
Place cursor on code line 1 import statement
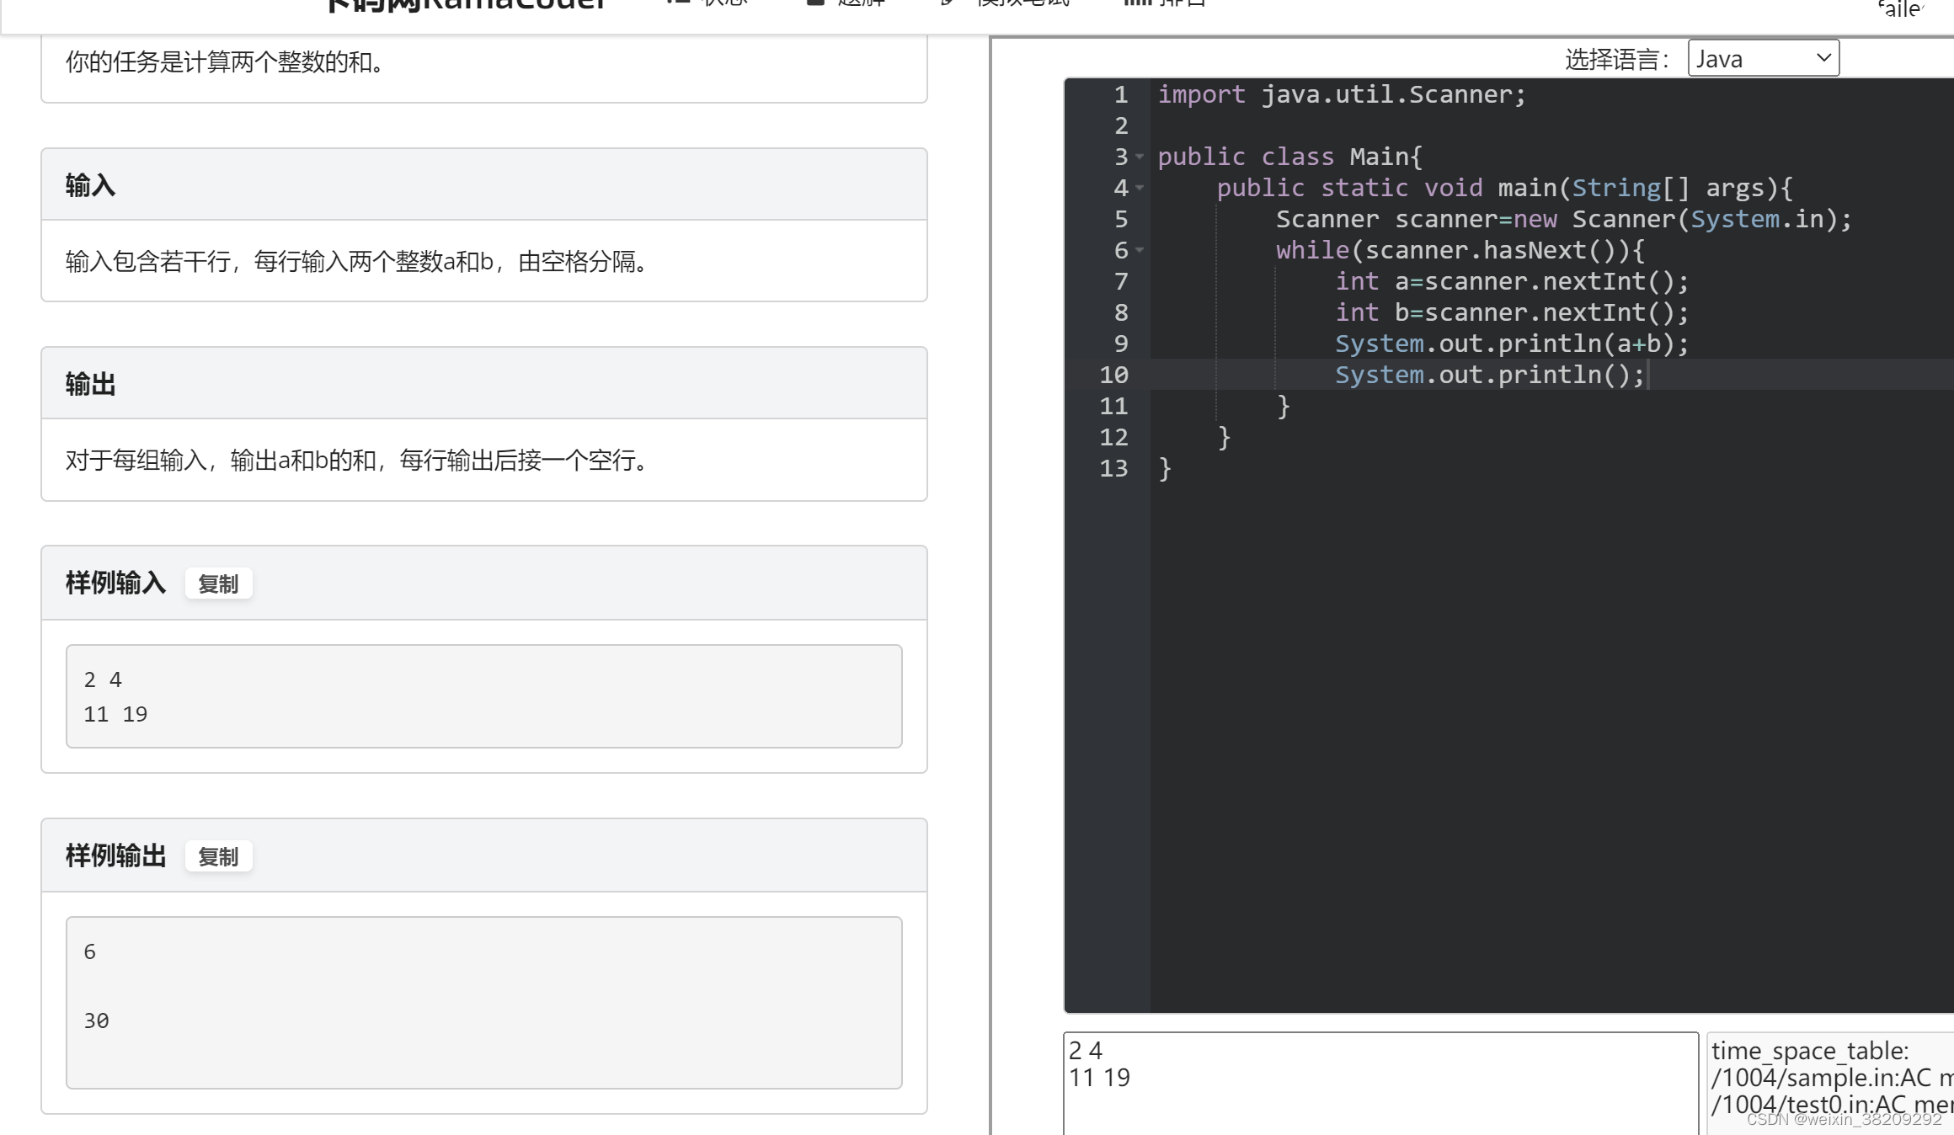click(x=1342, y=94)
